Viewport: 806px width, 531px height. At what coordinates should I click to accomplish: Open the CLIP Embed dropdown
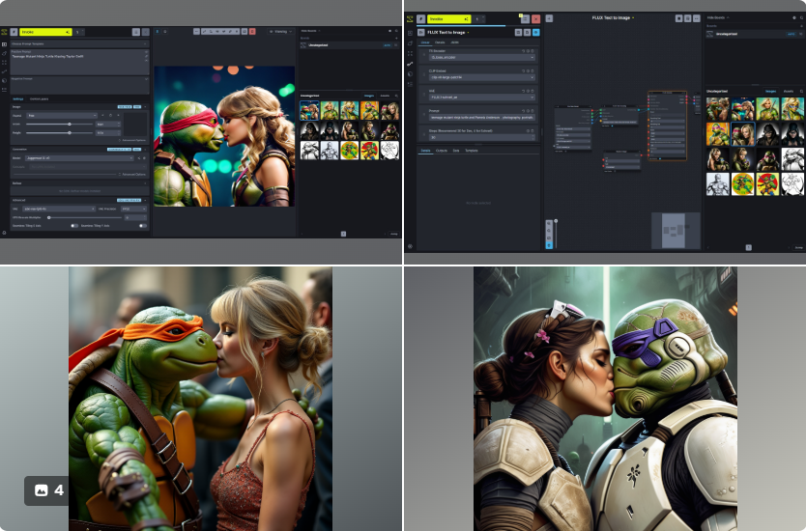click(x=481, y=77)
